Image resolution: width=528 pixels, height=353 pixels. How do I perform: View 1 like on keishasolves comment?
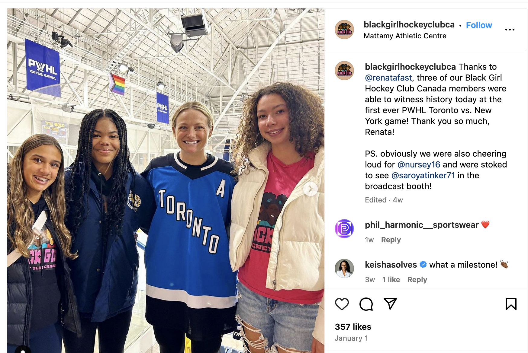391,280
